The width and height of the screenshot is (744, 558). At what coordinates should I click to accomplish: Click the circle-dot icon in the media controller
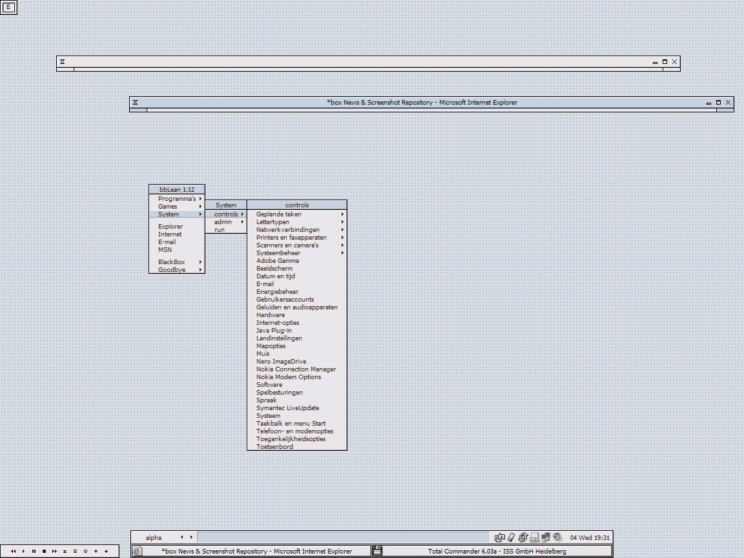pos(85,552)
